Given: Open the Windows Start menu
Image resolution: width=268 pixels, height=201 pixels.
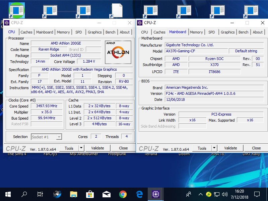Looking at the screenshot, I should tap(8, 194).
